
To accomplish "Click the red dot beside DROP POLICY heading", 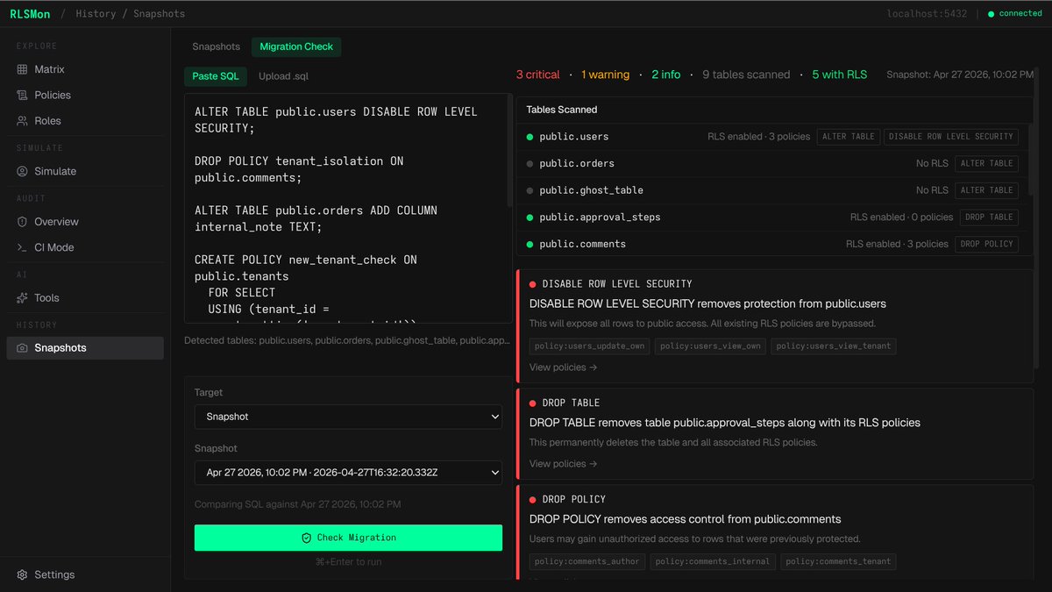I will click(x=533, y=499).
